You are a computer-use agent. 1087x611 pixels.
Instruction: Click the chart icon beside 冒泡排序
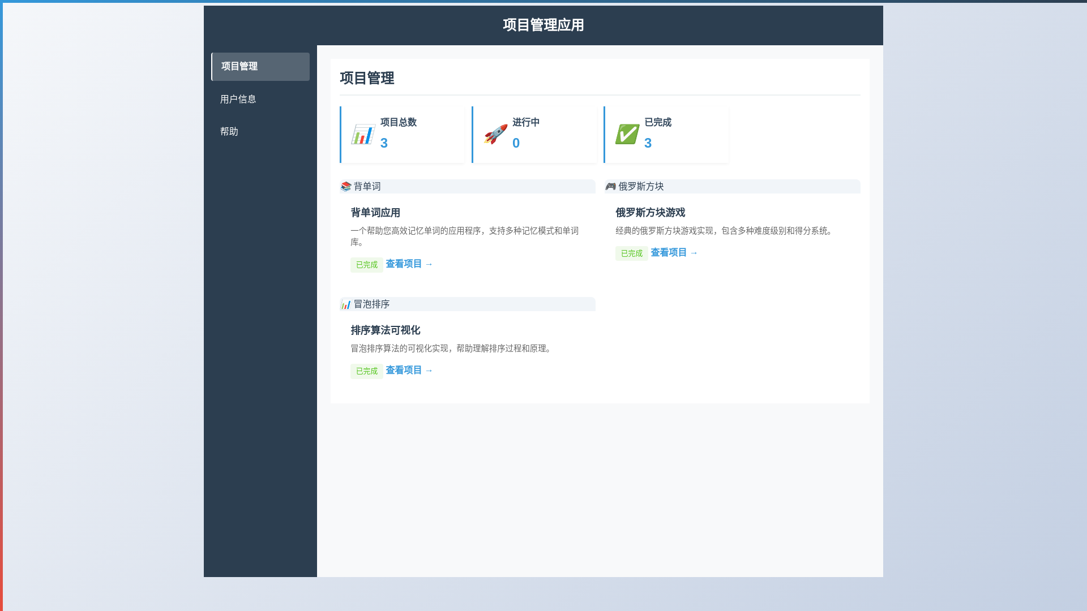click(345, 304)
